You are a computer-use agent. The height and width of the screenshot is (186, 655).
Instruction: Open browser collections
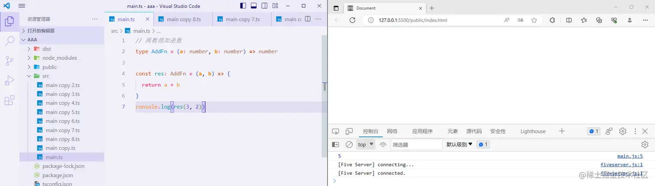click(599, 20)
